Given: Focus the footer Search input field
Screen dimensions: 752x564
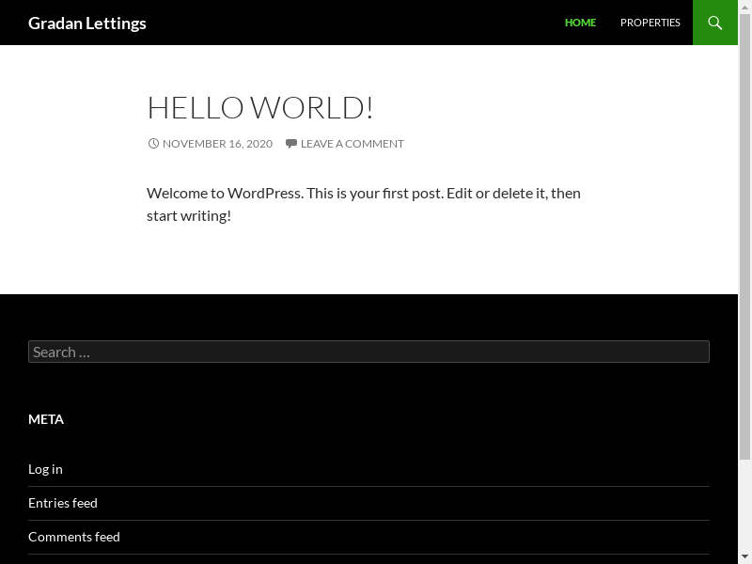Looking at the screenshot, I should (368, 352).
